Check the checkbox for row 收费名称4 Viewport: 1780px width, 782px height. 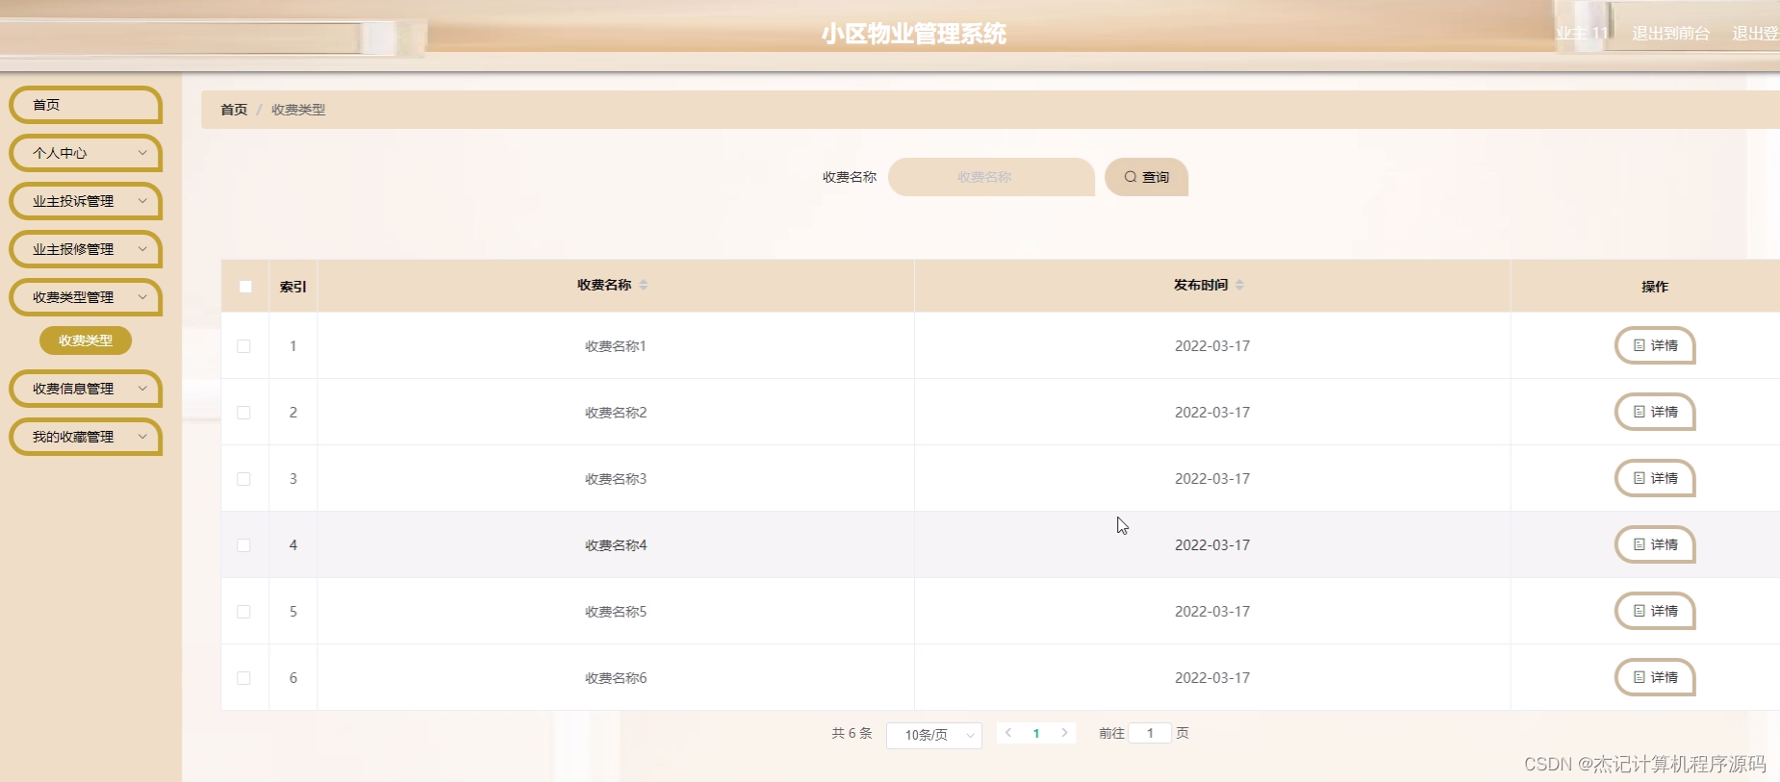tap(243, 545)
